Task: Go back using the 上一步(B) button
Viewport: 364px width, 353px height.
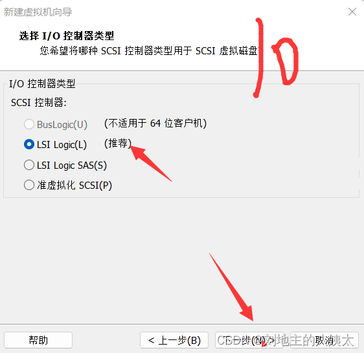Action: click(x=174, y=340)
